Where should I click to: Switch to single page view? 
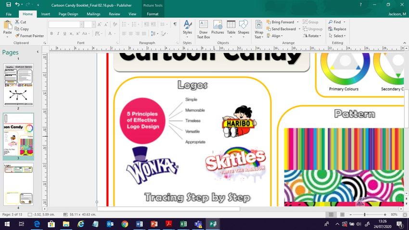pos(331,214)
